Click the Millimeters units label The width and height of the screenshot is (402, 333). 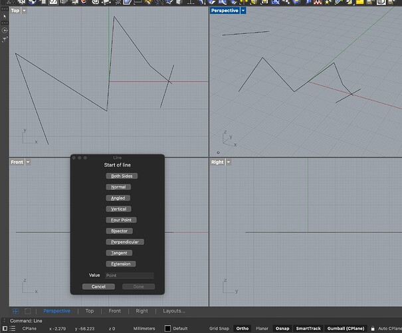pos(144,328)
